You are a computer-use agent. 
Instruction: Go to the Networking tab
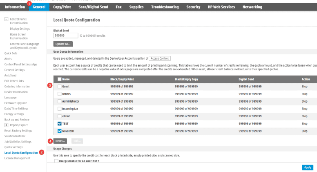click(252, 7)
